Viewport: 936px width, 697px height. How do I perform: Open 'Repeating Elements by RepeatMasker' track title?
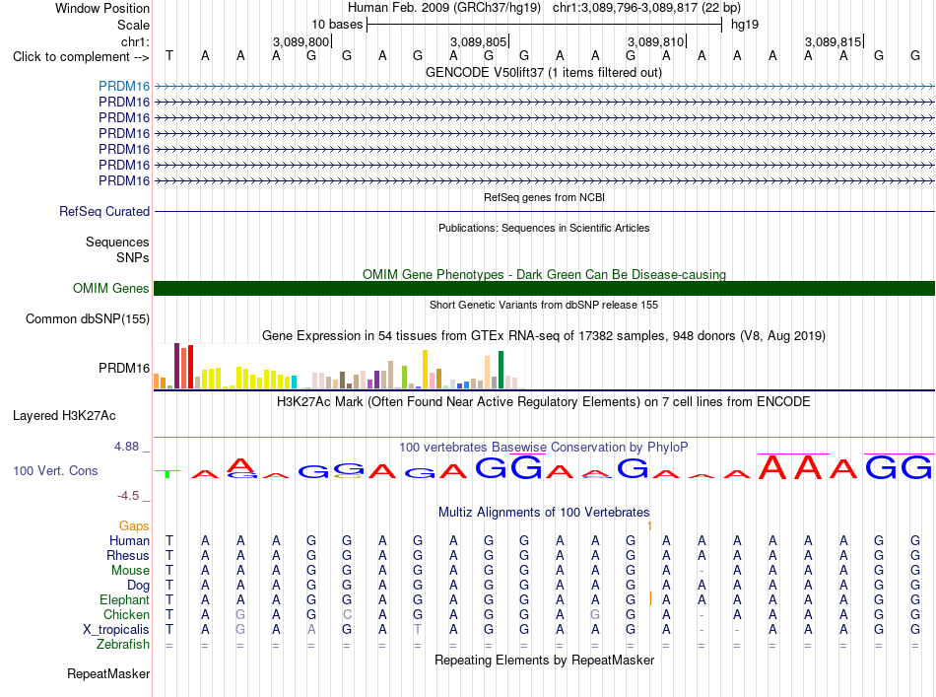(544, 660)
